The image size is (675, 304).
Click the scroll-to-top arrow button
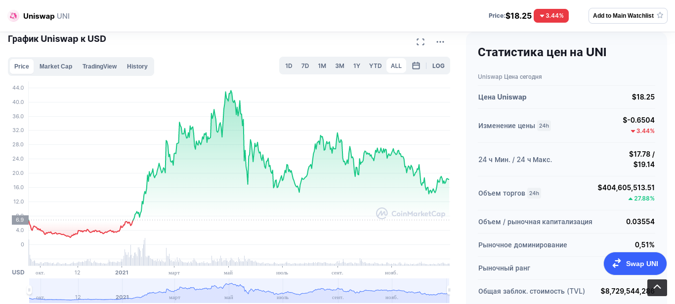pos(657,288)
